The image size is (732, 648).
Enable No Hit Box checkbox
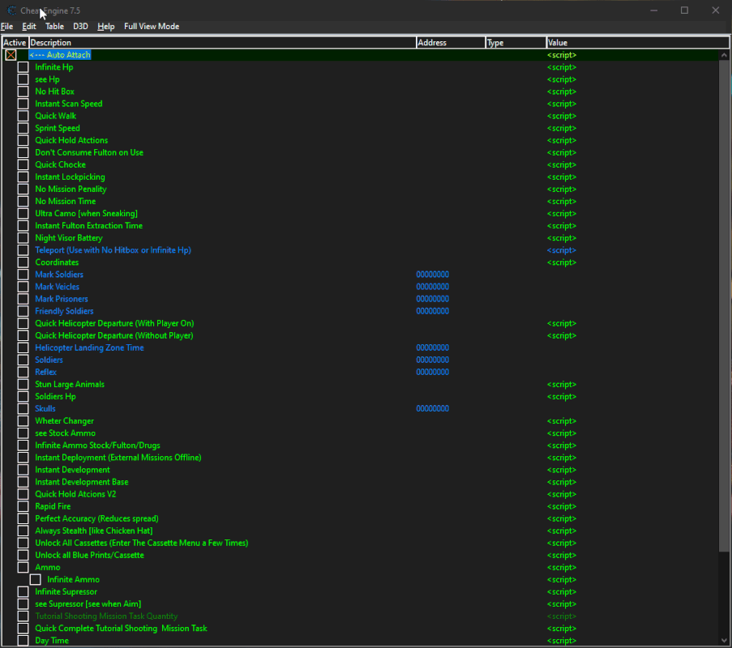tap(23, 92)
